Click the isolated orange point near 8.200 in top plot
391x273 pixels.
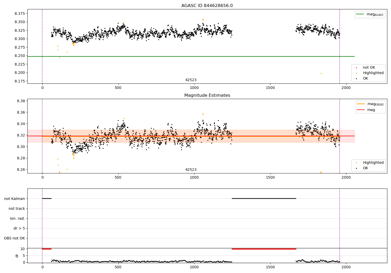point(321,73)
